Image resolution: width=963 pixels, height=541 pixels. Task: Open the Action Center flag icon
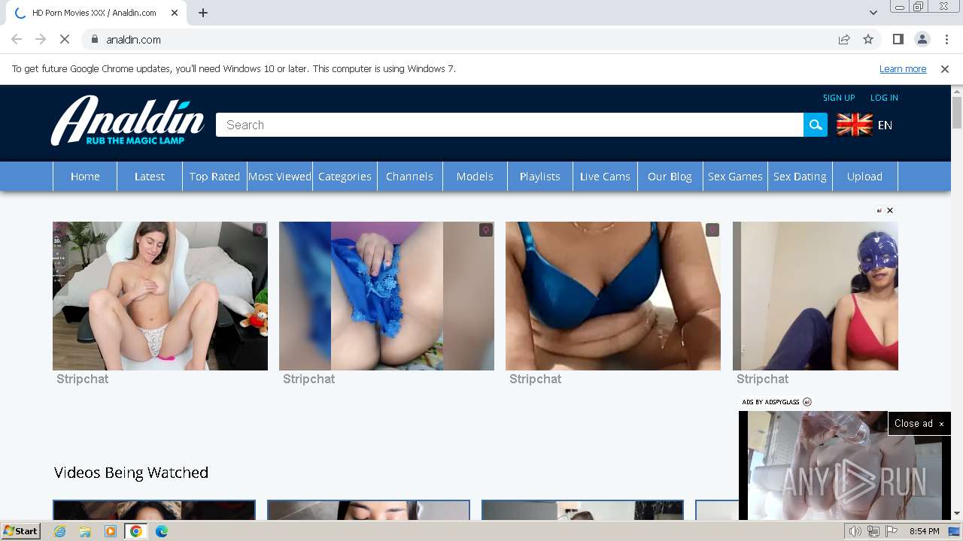pos(892,531)
